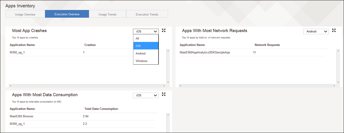Image resolution: width=344 pixels, height=133 pixels.
Task: Select iOS option in open dropdown list
Action: point(146,46)
